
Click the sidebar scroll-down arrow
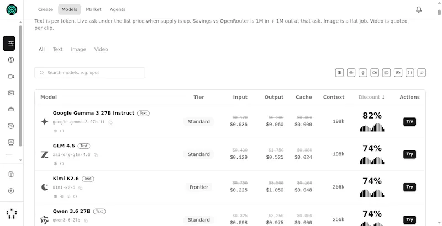point(20,160)
